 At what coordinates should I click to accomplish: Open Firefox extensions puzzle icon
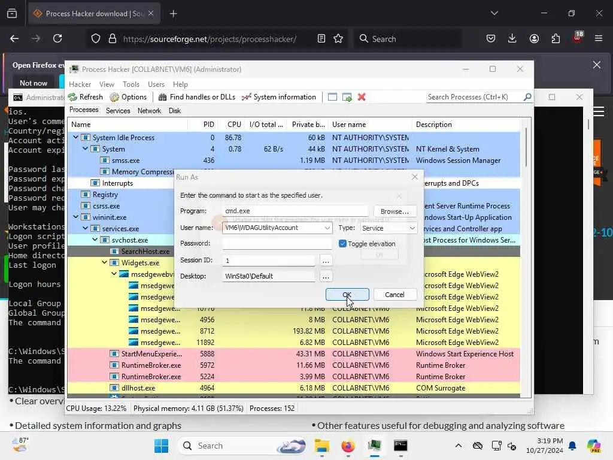click(x=556, y=39)
